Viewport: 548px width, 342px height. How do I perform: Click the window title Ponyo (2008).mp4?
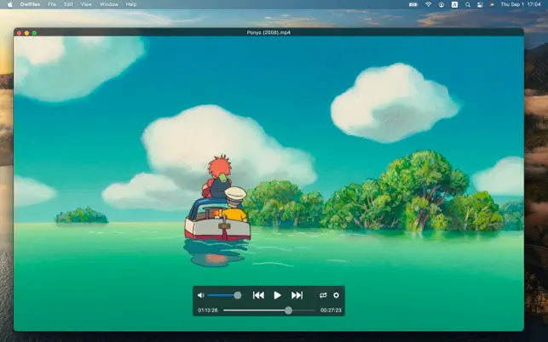coord(268,32)
